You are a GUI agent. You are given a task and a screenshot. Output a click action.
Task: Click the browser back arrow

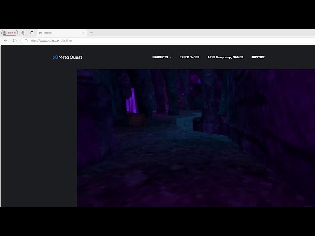pyautogui.click(x=5, y=40)
